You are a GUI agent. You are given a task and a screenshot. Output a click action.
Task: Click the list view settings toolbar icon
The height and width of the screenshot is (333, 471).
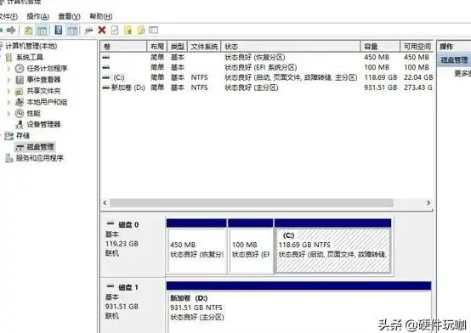point(154,30)
